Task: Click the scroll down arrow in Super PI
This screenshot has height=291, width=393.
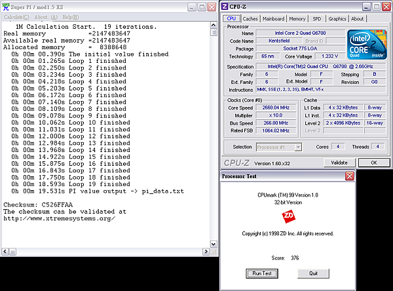Action: [214, 244]
